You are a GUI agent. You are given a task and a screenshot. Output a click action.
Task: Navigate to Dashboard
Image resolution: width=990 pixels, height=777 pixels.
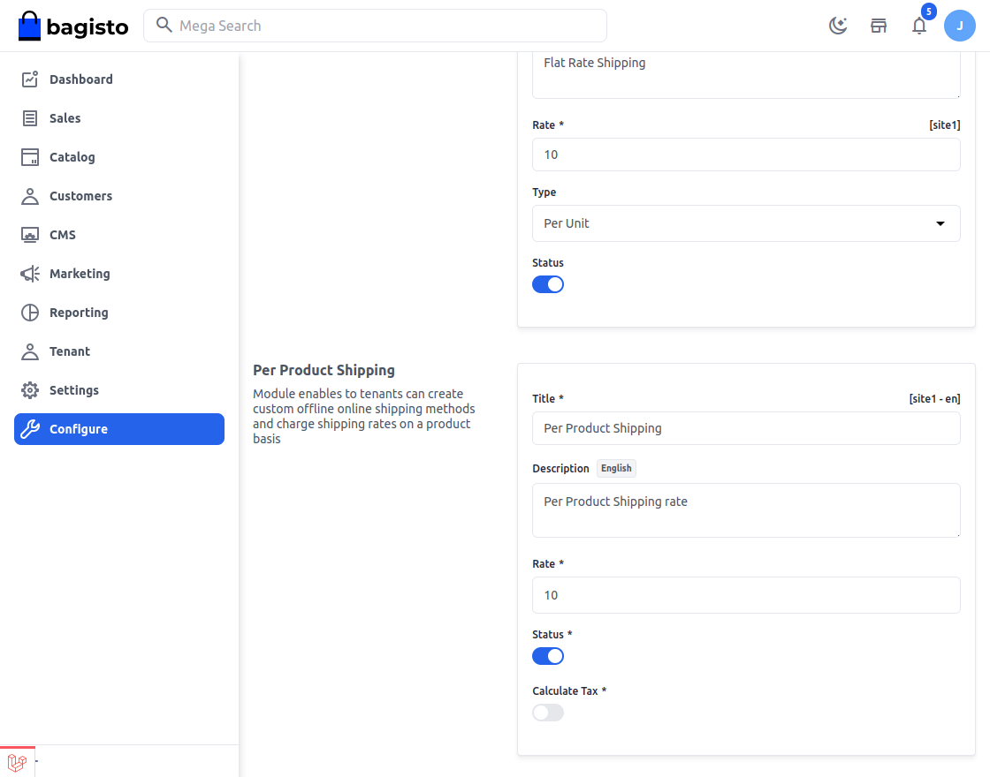(x=80, y=79)
